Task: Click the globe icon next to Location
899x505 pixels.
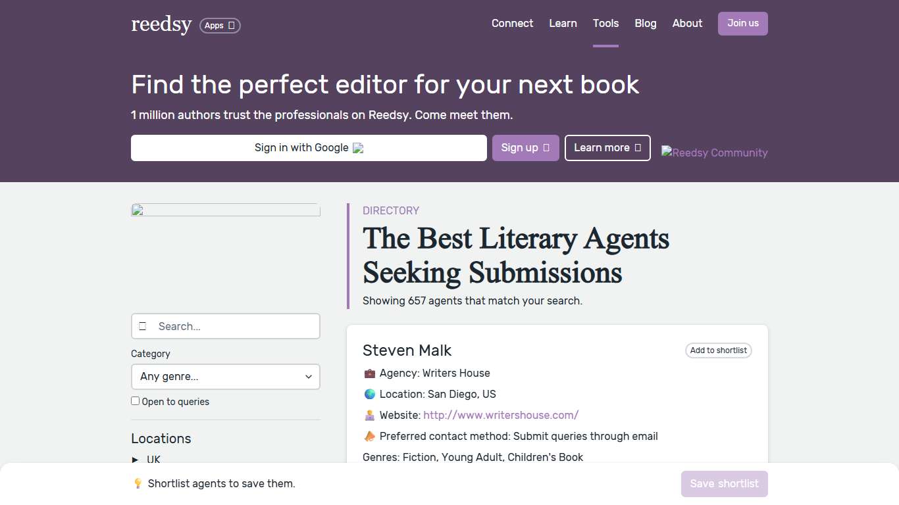Action: 369,394
